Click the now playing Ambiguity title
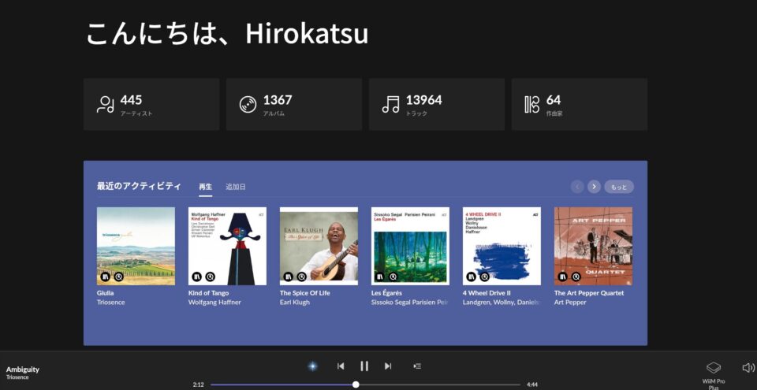Screen dimensions: 757x390 click(x=23, y=370)
